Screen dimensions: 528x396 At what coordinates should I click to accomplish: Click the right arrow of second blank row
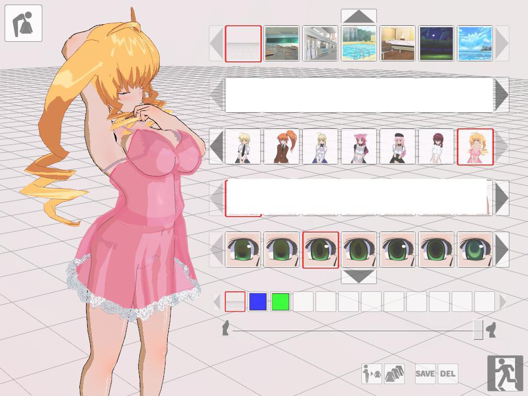[x=502, y=95]
